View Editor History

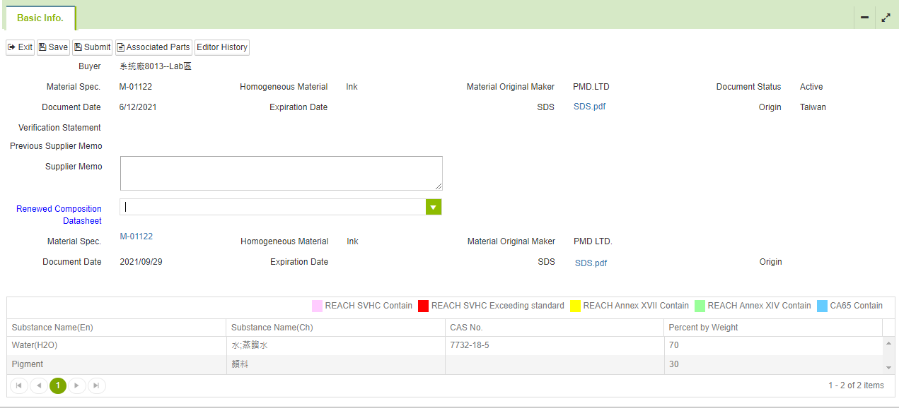point(222,47)
